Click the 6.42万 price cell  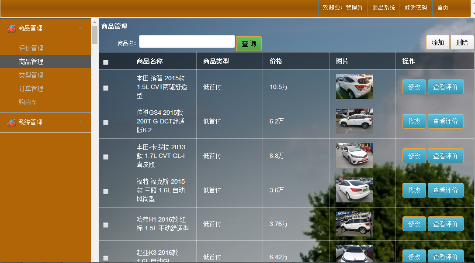279,257
